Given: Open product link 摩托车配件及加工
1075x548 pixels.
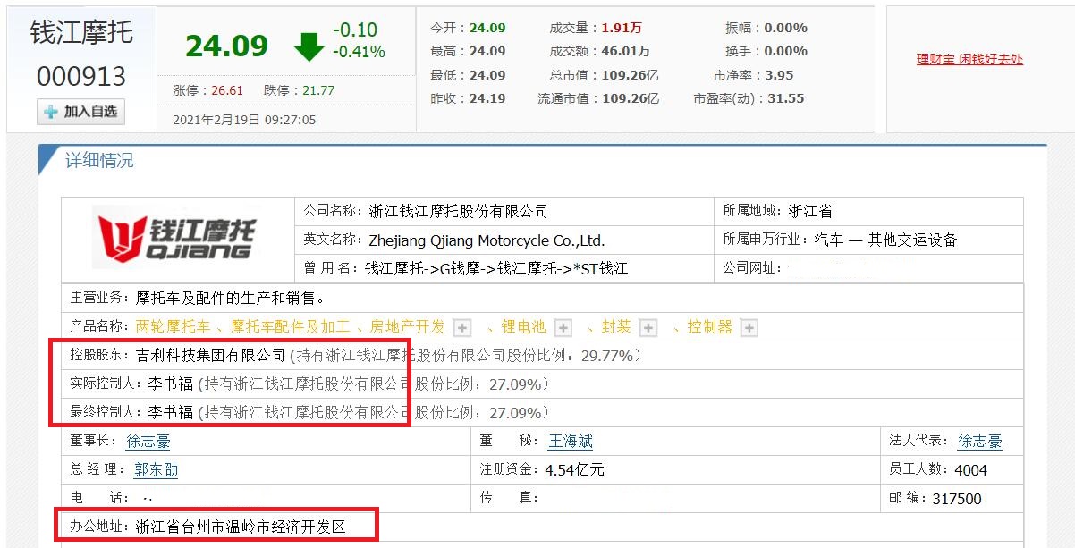Looking at the screenshot, I should pos(290,327).
